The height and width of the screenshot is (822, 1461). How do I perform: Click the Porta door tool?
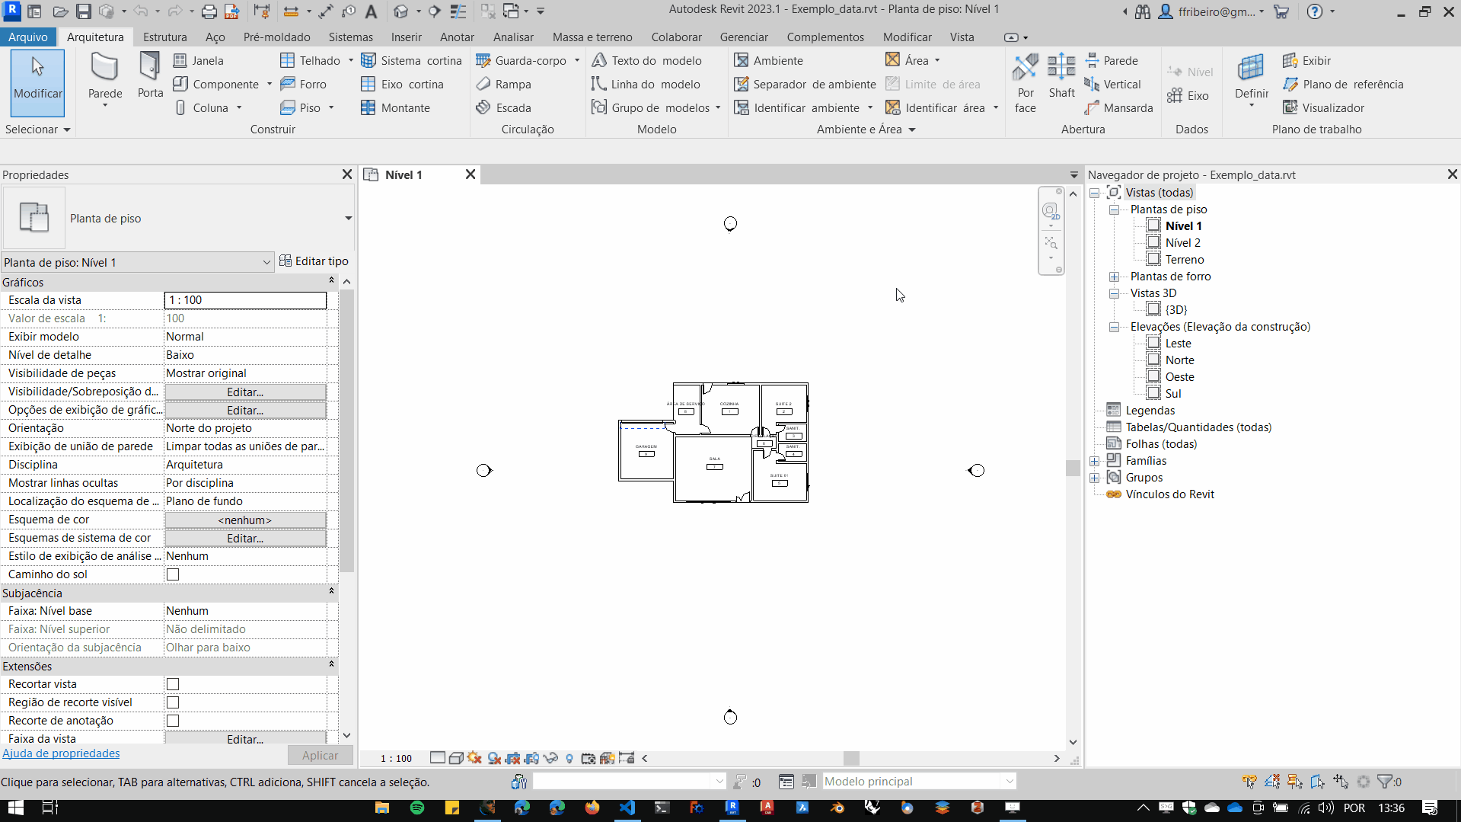tap(150, 75)
